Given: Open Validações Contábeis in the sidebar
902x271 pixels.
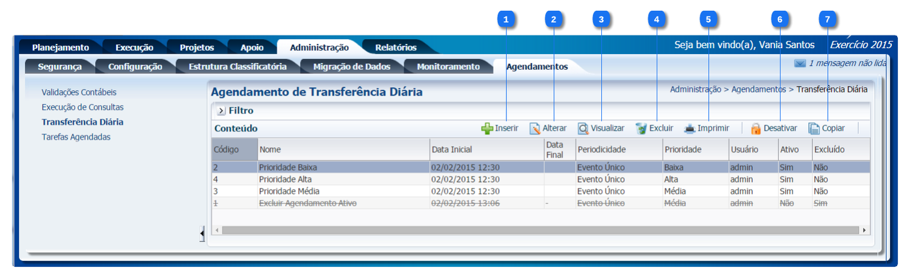Looking at the screenshot, I should click(x=79, y=93).
